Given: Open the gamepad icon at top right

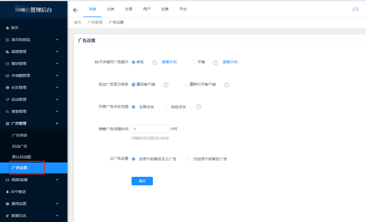Looking at the screenshot, I should (355, 9).
